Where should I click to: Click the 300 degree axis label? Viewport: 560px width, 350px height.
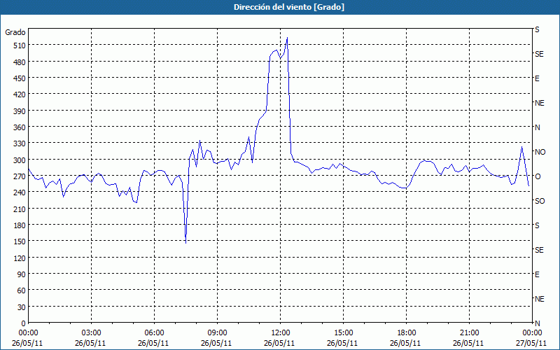tap(20, 160)
